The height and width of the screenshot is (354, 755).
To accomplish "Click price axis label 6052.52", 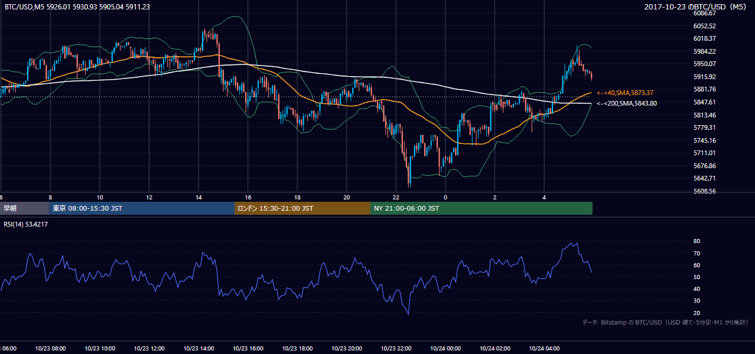I will coord(705,26).
